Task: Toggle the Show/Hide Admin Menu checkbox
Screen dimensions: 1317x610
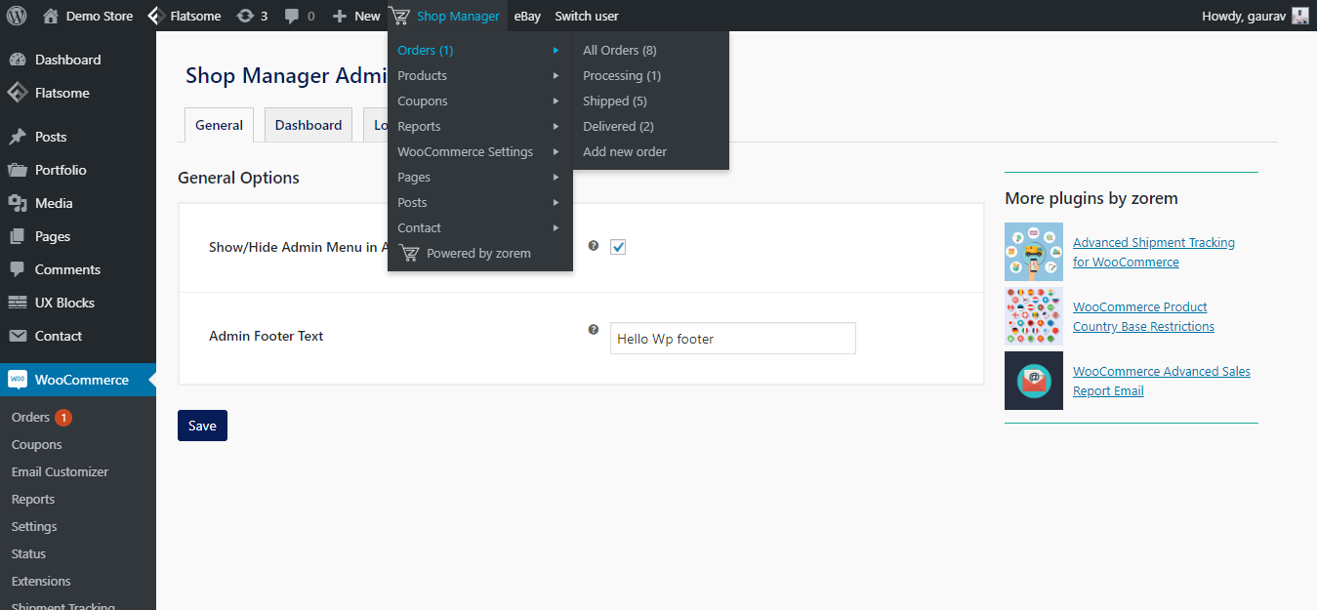Action: 618,247
